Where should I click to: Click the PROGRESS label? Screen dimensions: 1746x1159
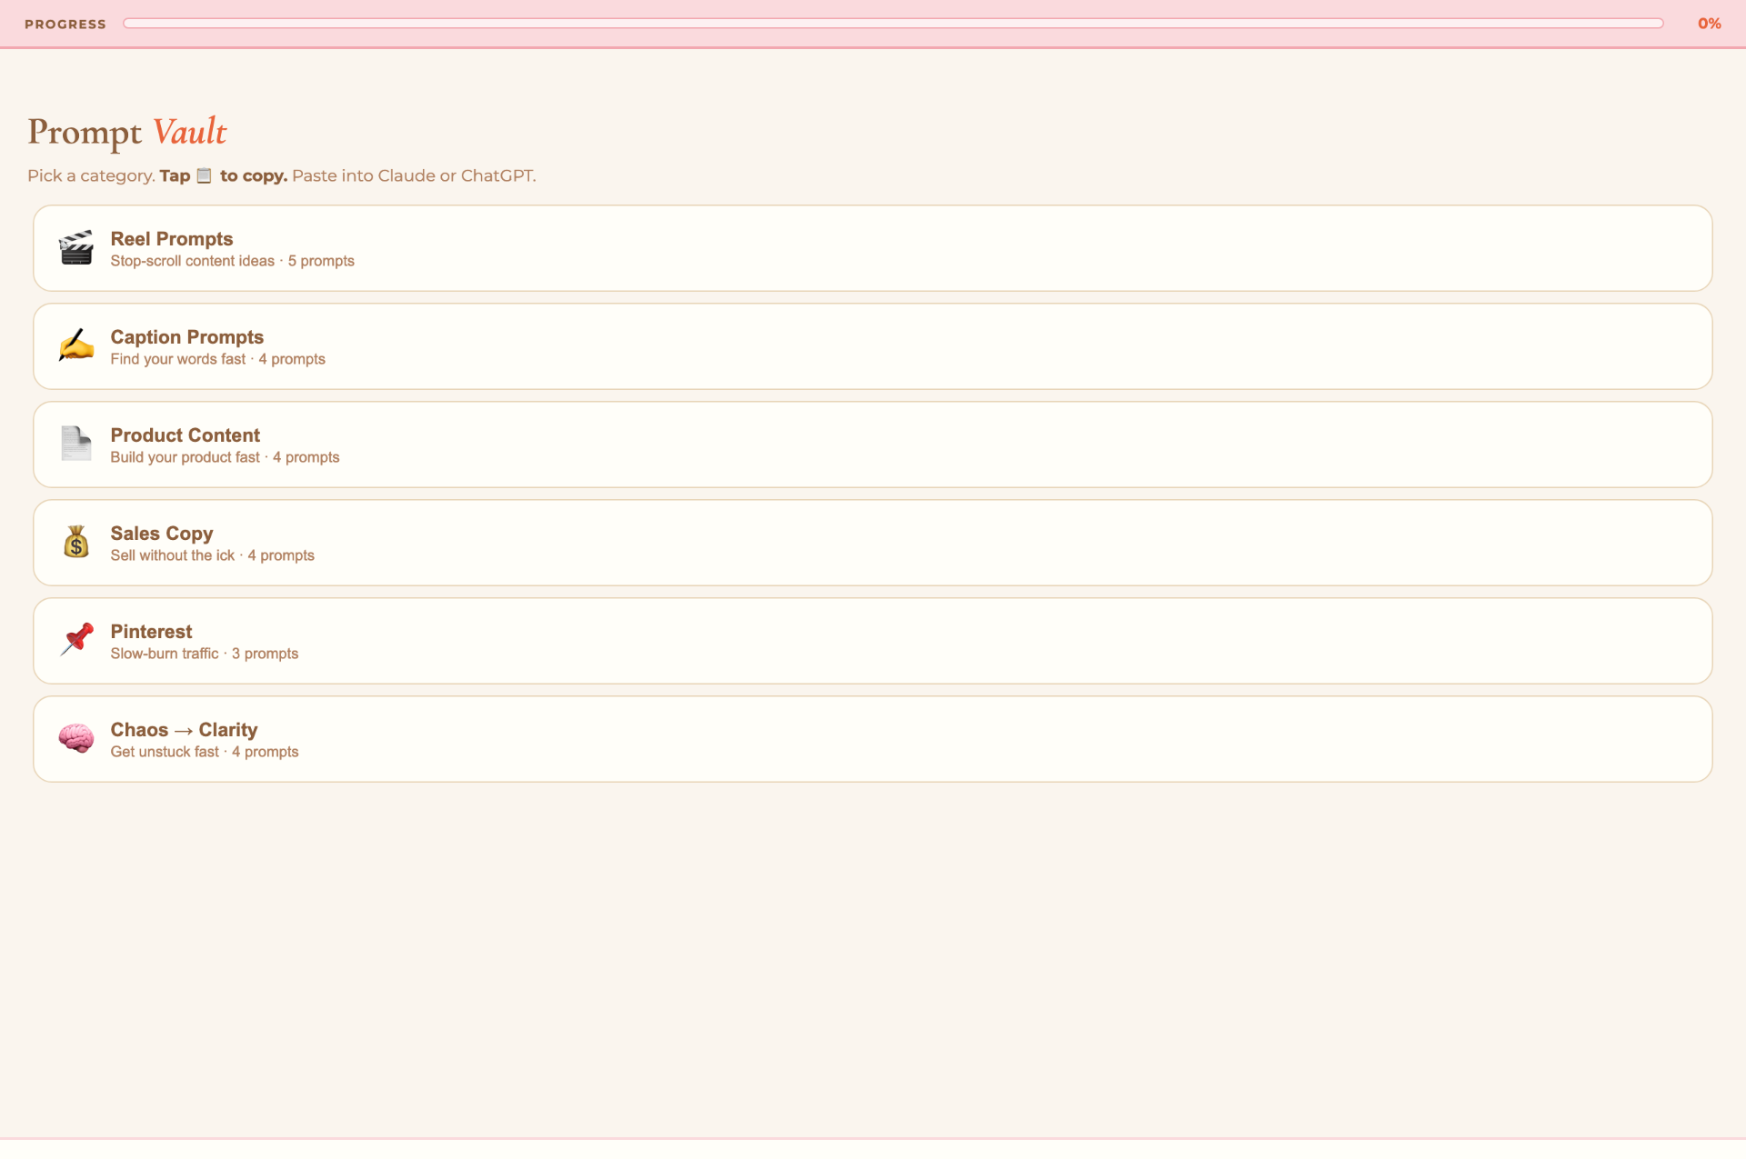[65, 25]
